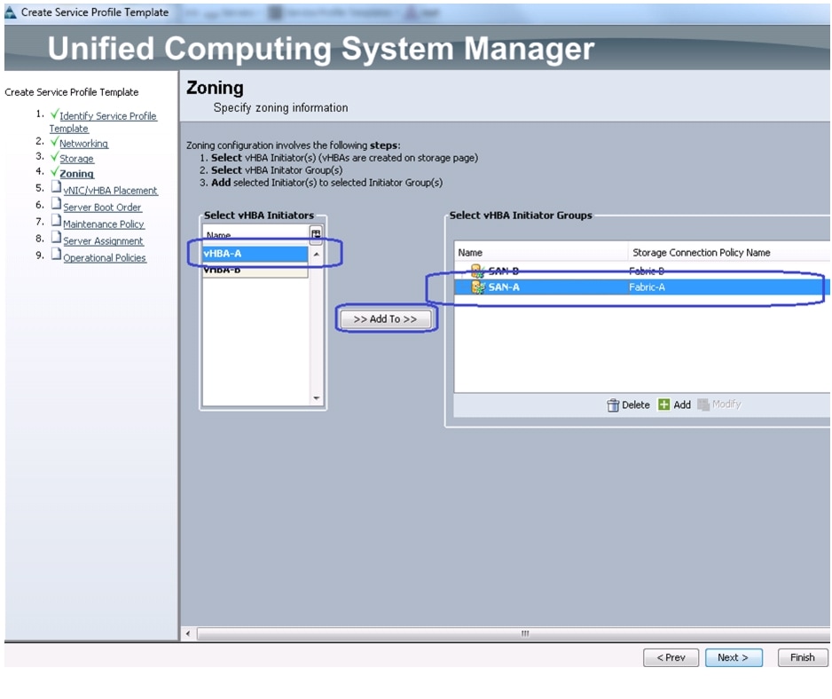Select vHBA-A in initiators list
This screenshot has height=699, width=832.
[x=255, y=254]
